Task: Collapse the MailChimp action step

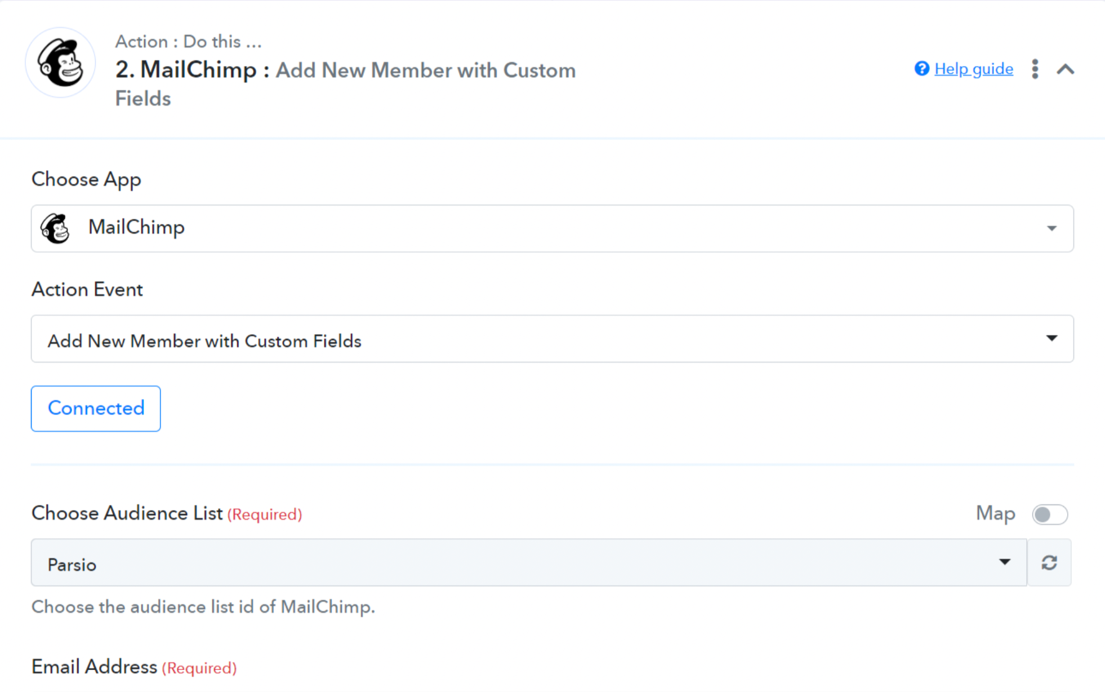Action: pyautogui.click(x=1066, y=69)
